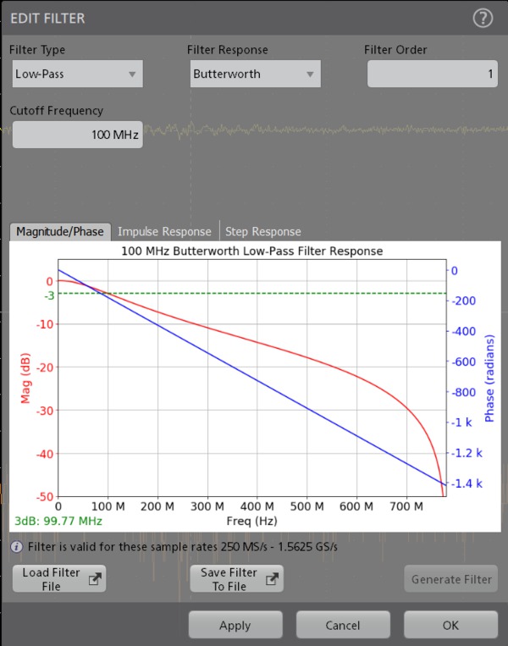Open the help question mark icon
The image size is (508, 646).
(483, 18)
